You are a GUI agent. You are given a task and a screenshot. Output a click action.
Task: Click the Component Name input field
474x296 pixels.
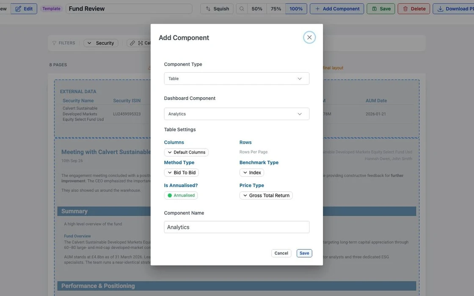(237, 227)
